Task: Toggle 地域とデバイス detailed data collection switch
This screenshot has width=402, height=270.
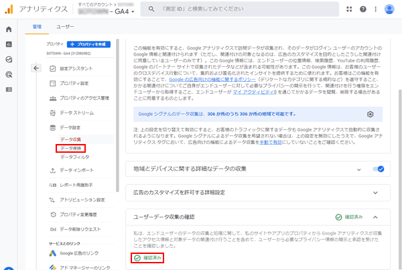Action: pyautogui.click(x=379, y=169)
